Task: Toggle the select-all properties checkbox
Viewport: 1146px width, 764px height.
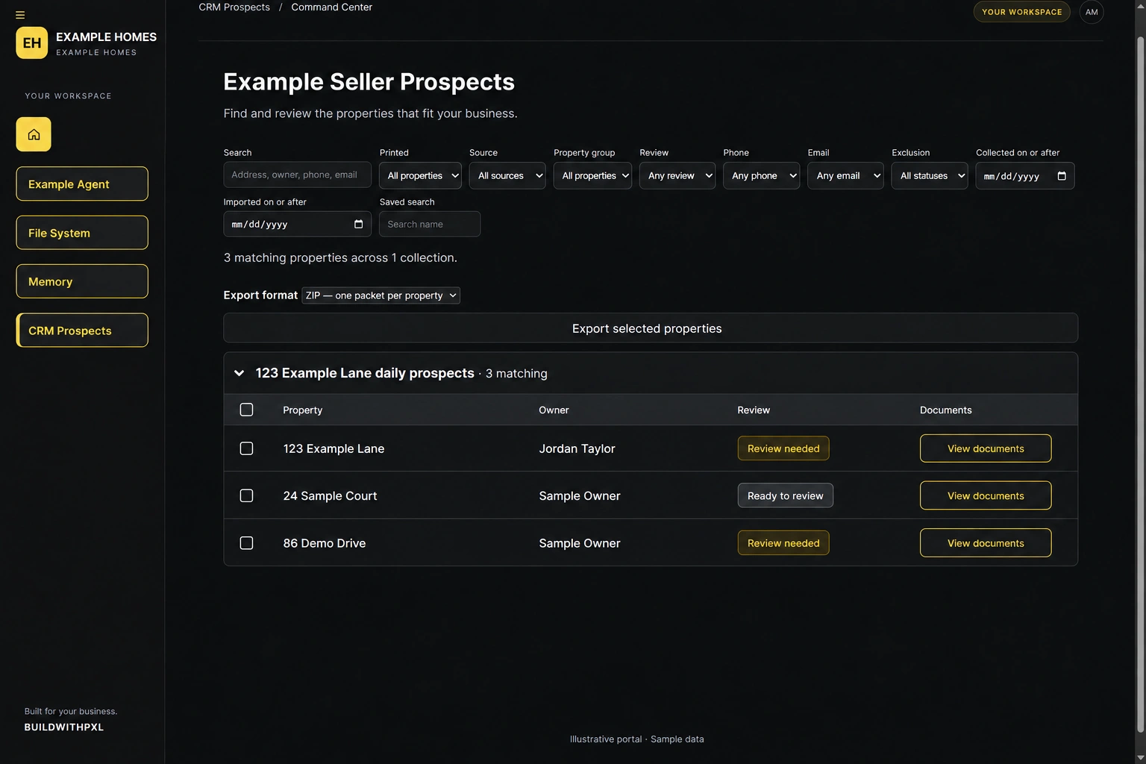Action: (246, 410)
